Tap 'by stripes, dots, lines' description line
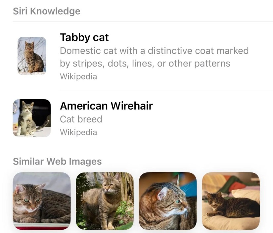 coord(145,64)
